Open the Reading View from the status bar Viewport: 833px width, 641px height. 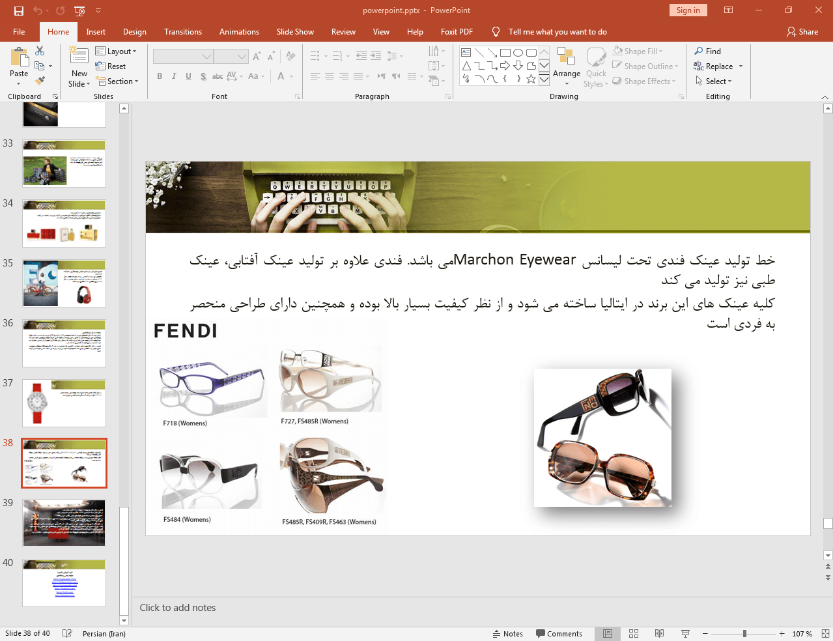(x=659, y=634)
